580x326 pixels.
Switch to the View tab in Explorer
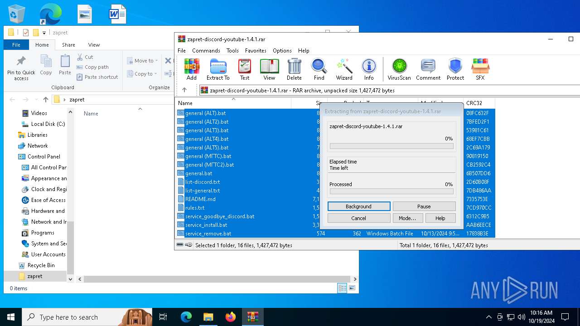94,45
